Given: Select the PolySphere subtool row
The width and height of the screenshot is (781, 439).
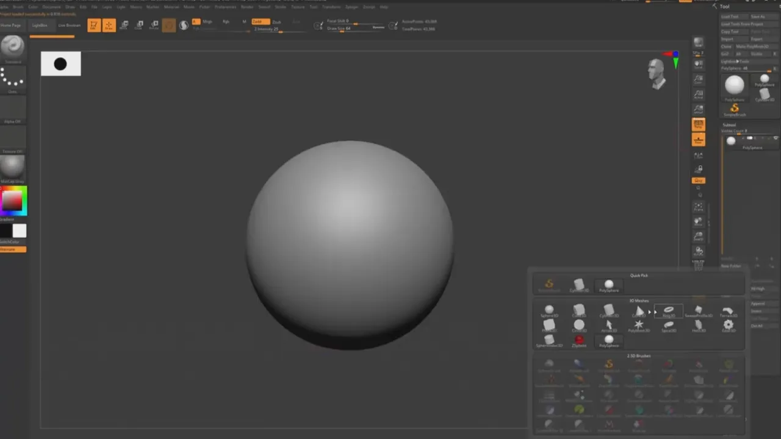Looking at the screenshot, I should click(752, 142).
